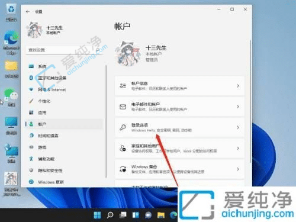The image size is (296, 222).
Task: Click the network Wi-Fi icon in sidebar
Action: point(31,89)
